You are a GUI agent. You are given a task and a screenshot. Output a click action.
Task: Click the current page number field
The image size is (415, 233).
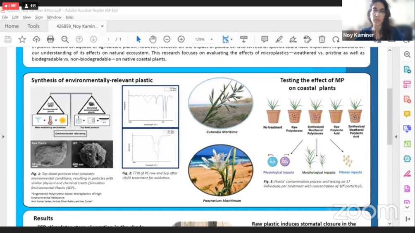[x=108, y=39]
